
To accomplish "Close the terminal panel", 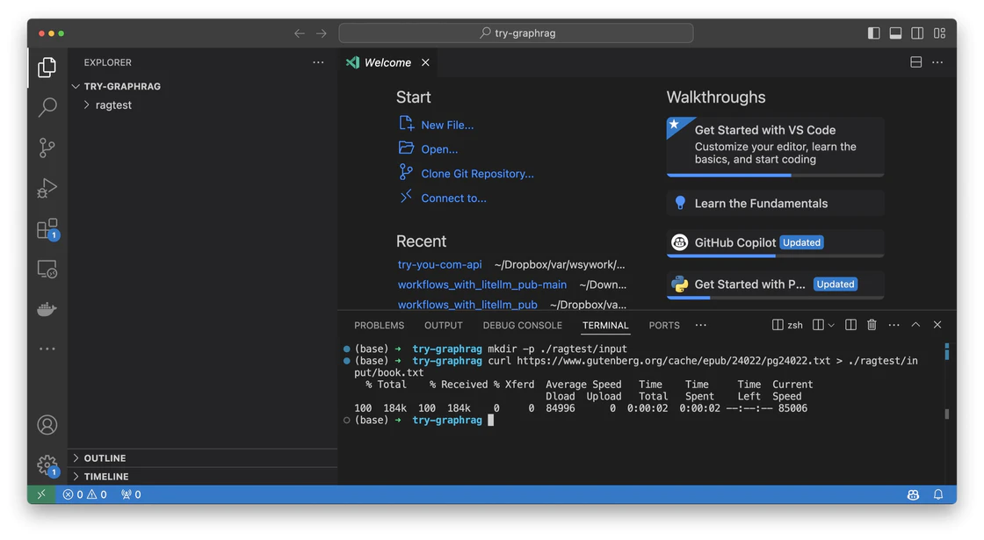I will coord(937,325).
